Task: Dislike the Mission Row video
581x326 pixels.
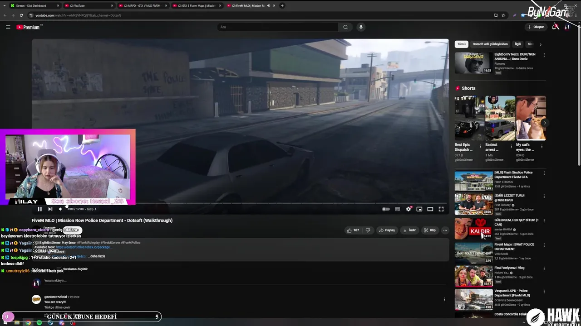Action: pos(368,230)
